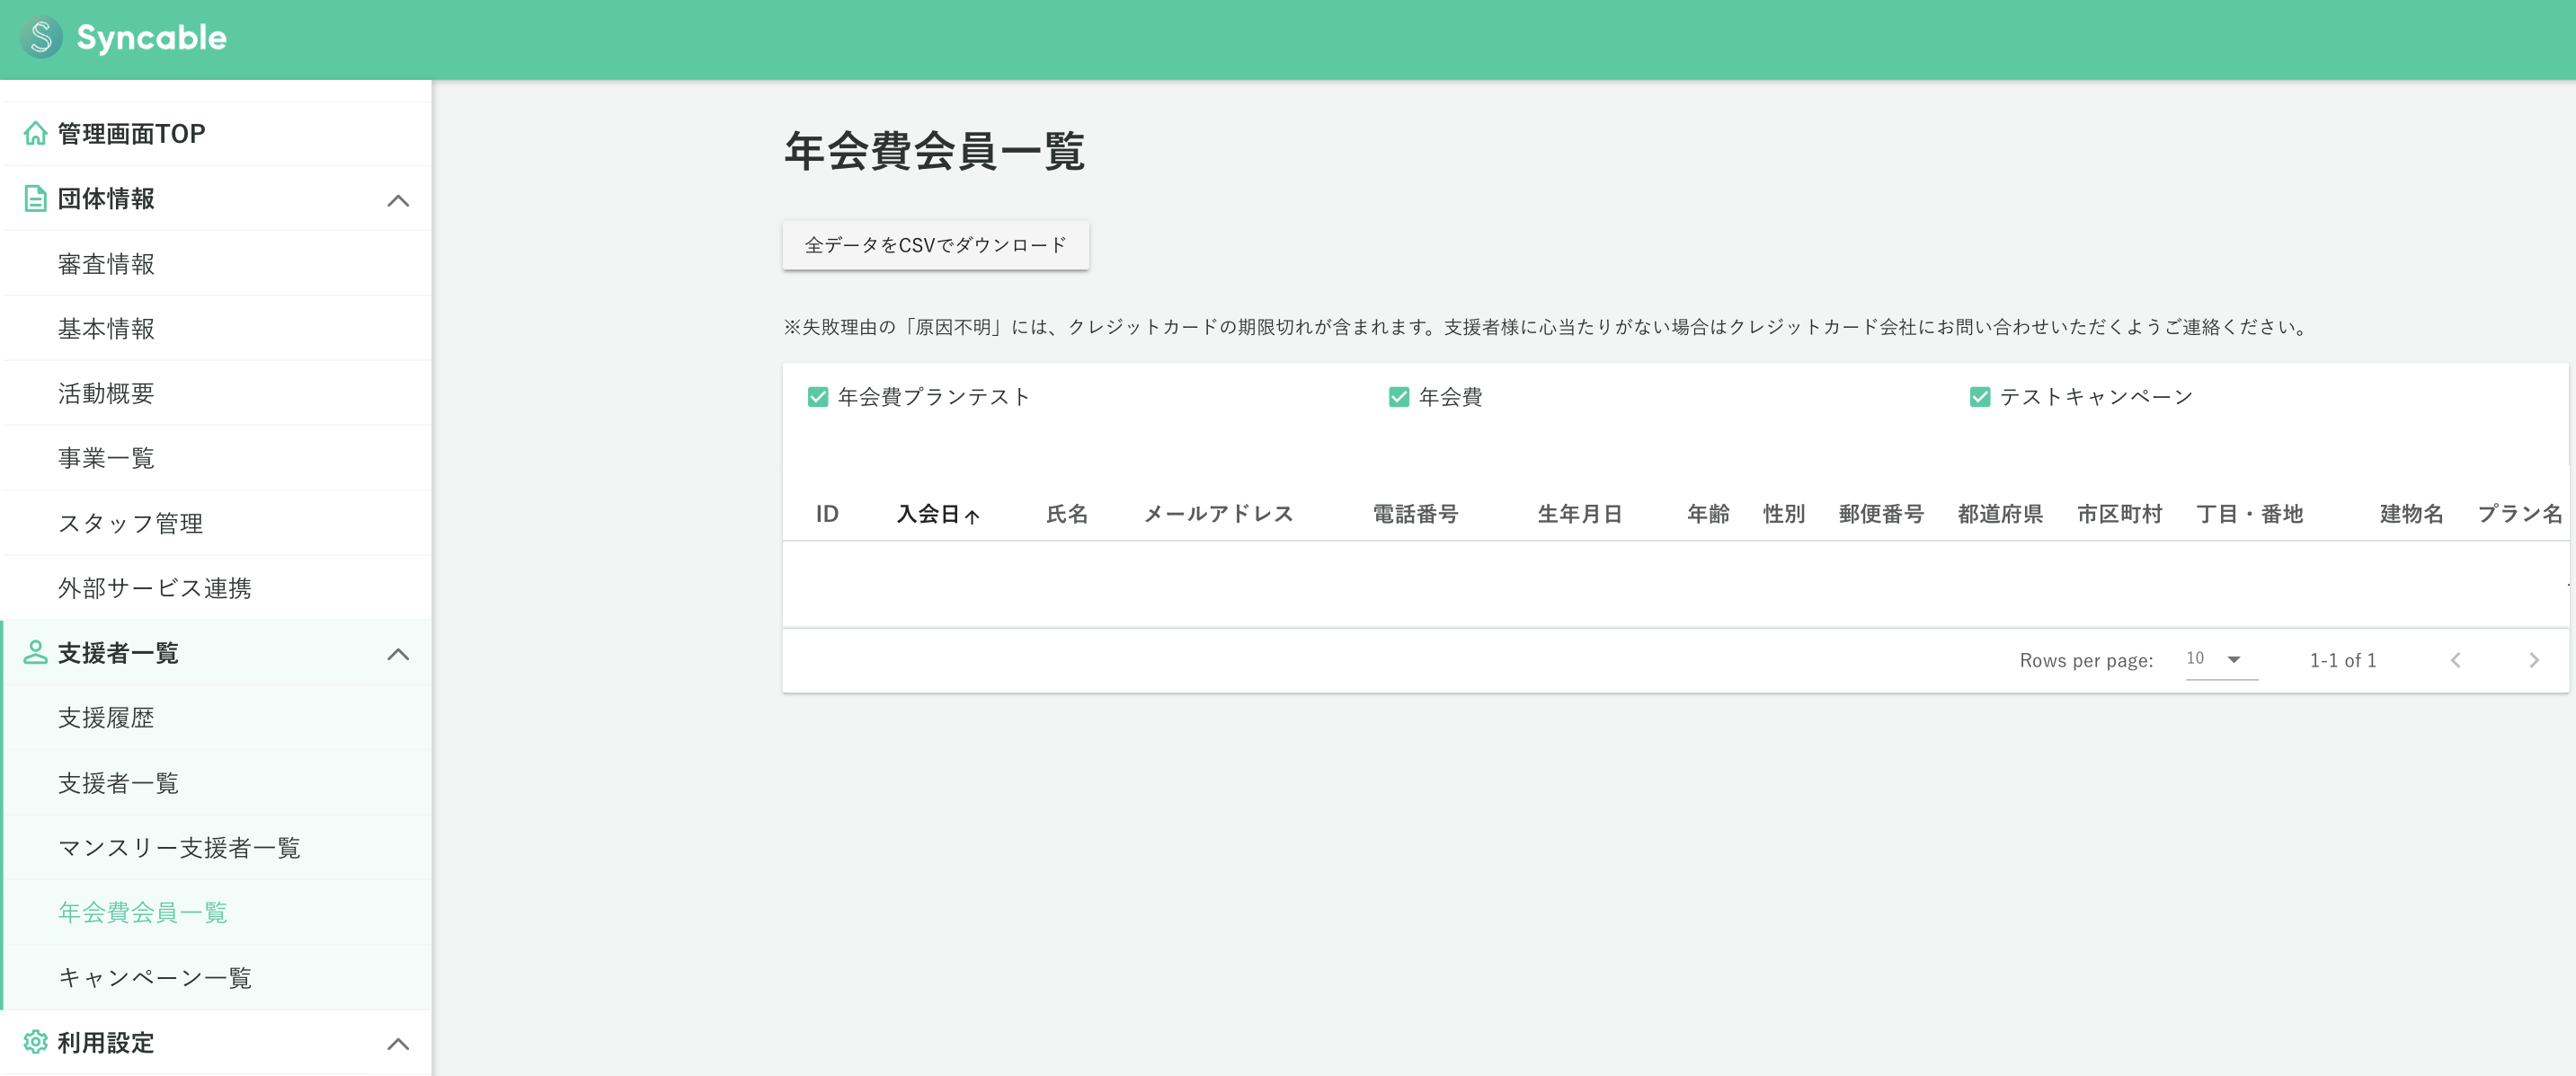This screenshot has height=1076, width=2576.
Task: Open the Rows per page dropdown
Action: tap(2220, 658)
